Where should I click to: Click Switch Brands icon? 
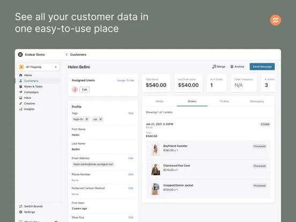tap(21, 206)
